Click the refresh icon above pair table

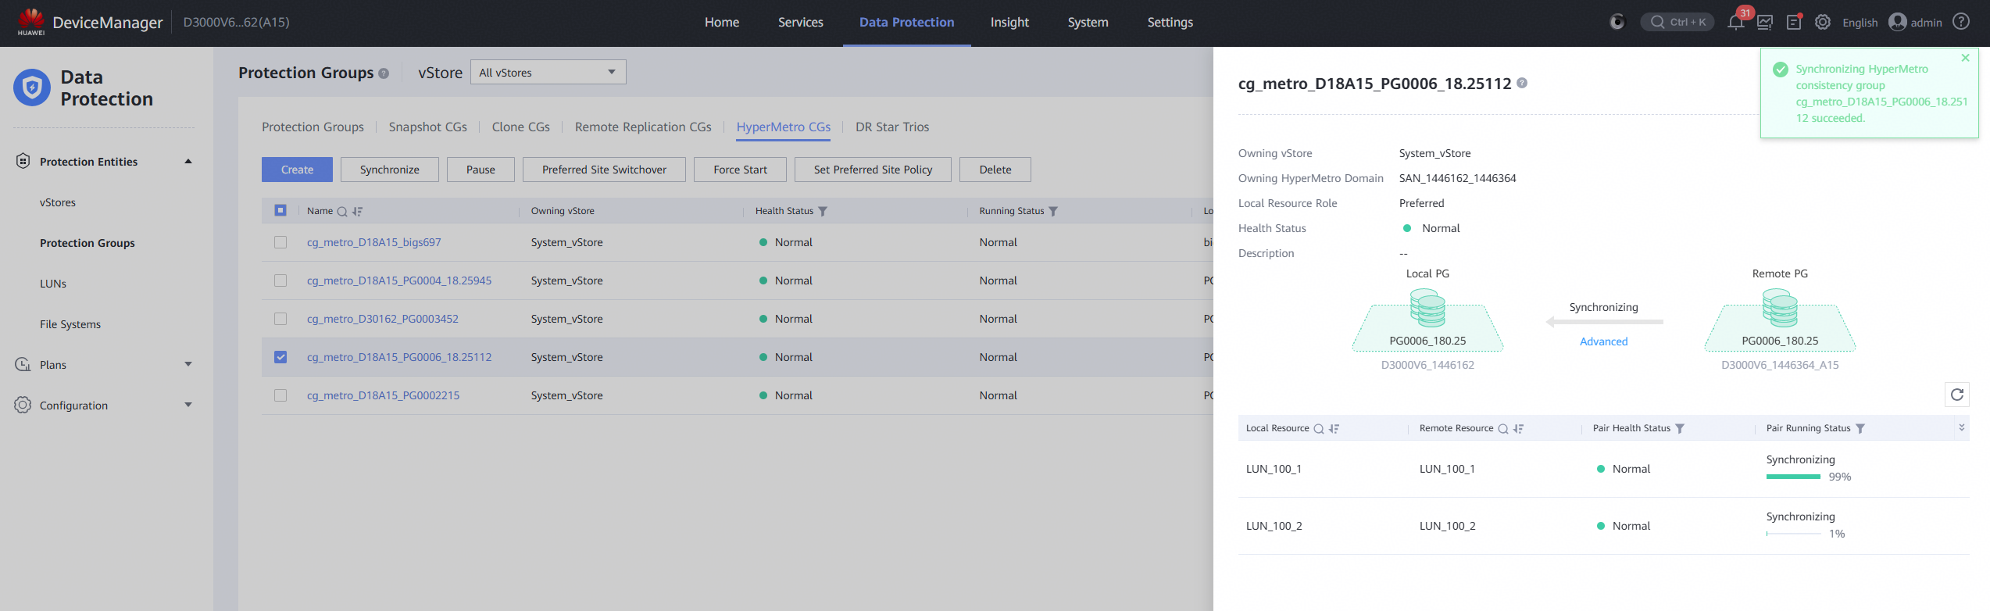(x=1956, y=395)
